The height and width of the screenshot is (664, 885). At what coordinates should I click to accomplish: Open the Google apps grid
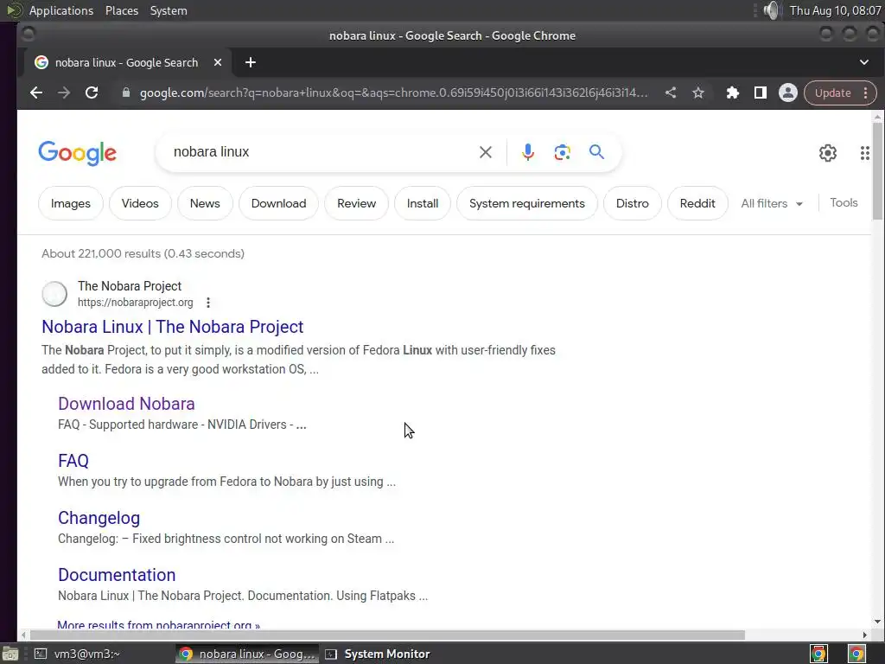coord(864,153)
